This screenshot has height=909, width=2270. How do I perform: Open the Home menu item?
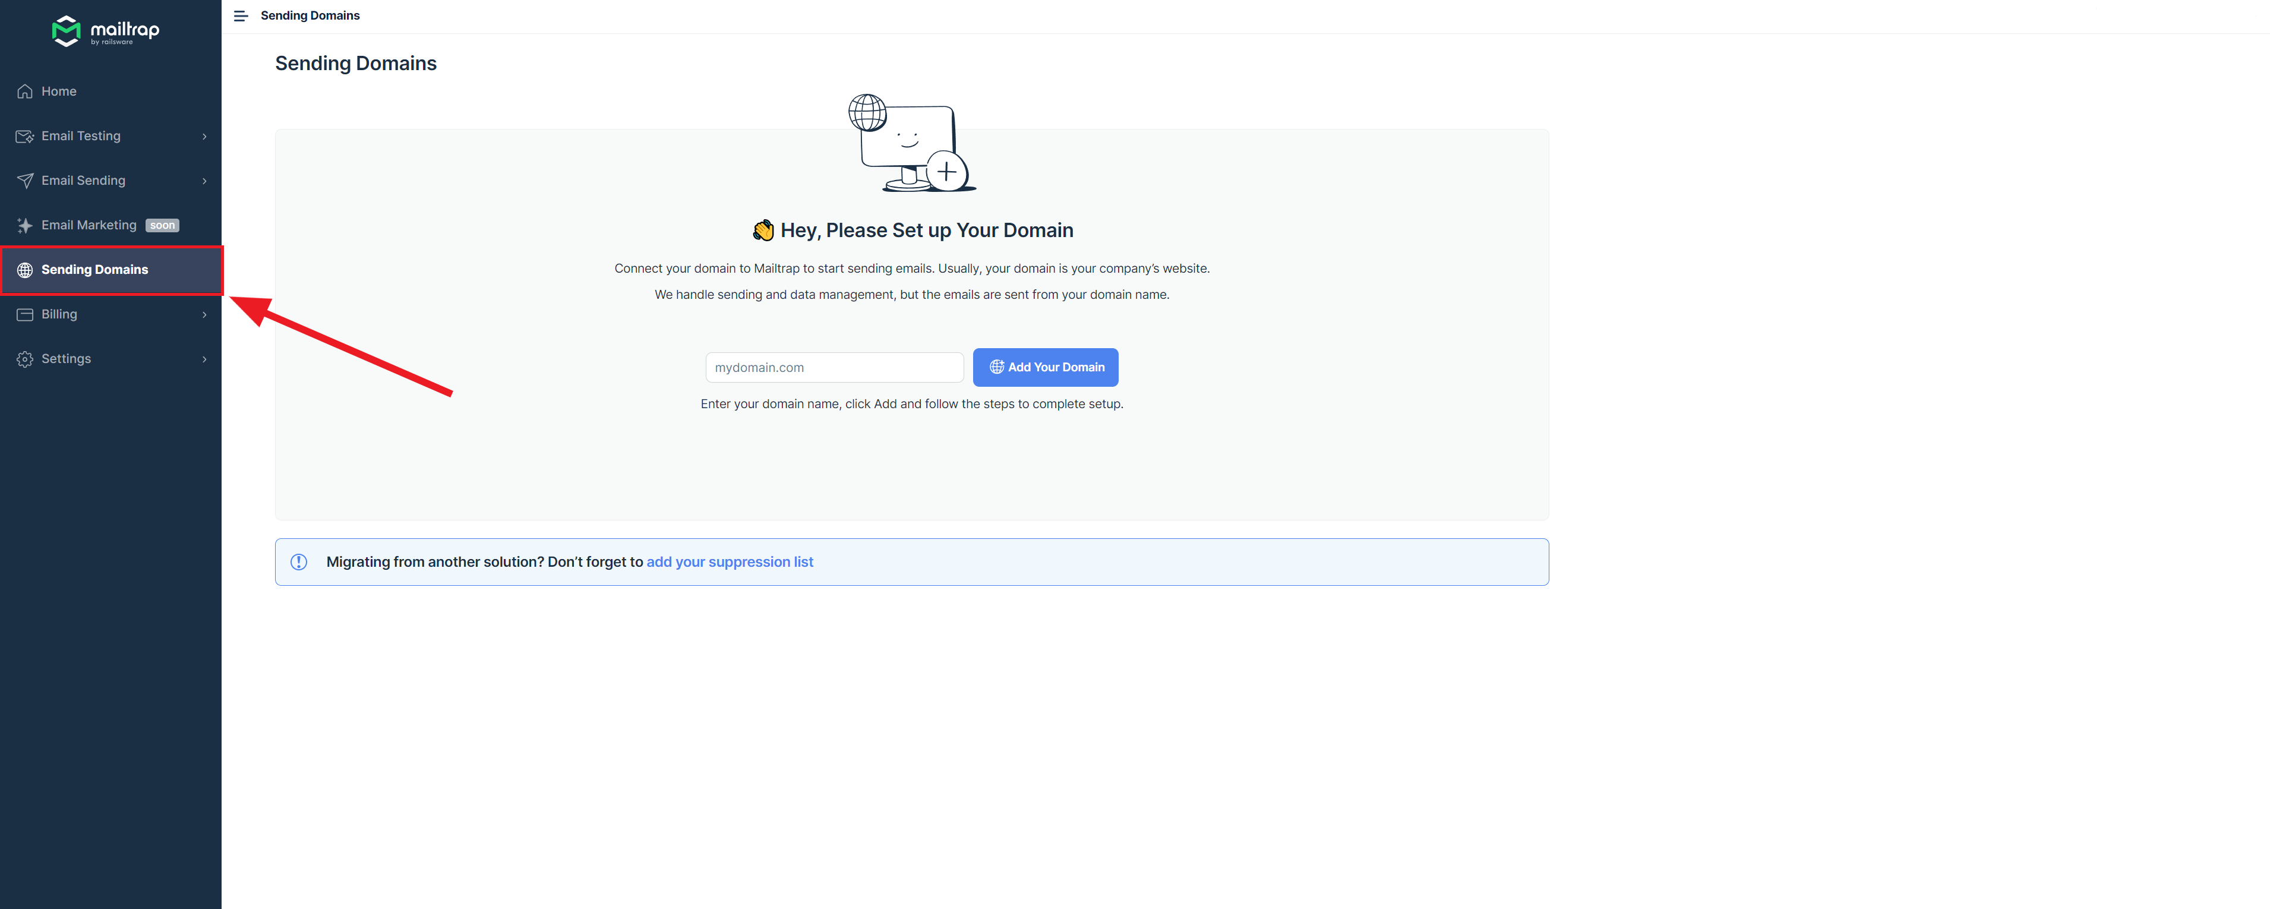click(59, 91)
